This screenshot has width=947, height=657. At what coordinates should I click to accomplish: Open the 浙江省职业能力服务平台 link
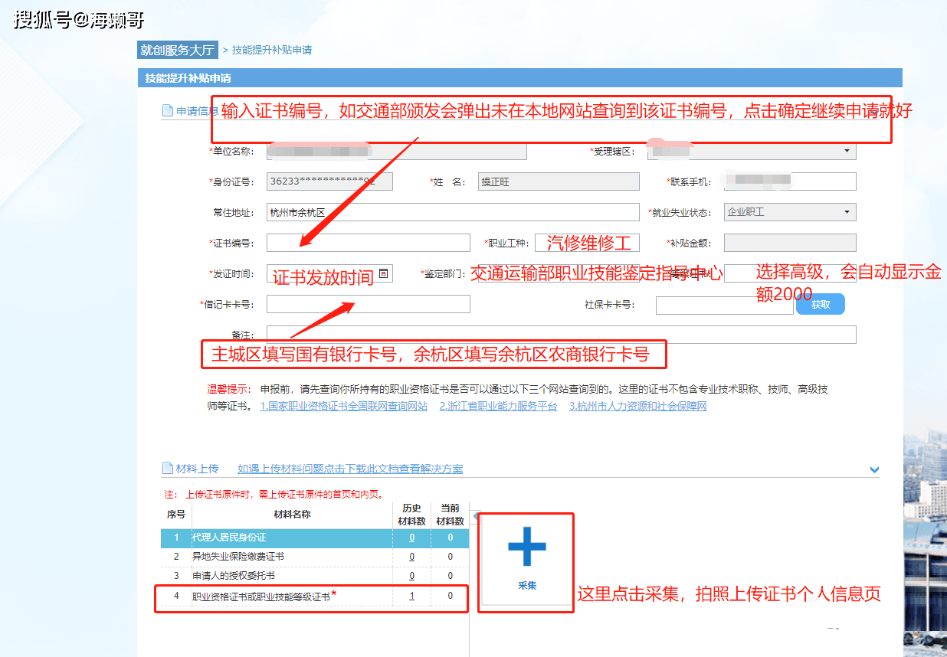click(498, 407)
